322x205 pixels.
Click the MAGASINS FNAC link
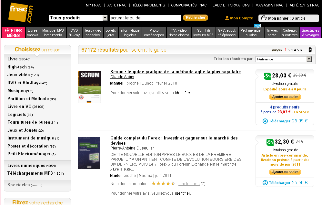269,5
